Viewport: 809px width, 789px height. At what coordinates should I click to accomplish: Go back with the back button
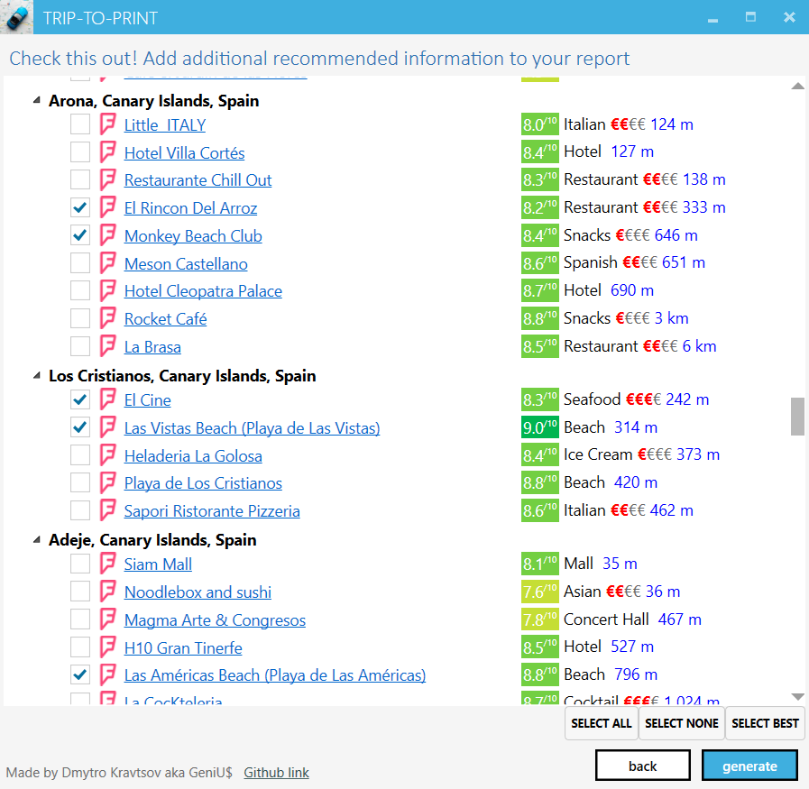pyautogui.click(x=643, y=766)
